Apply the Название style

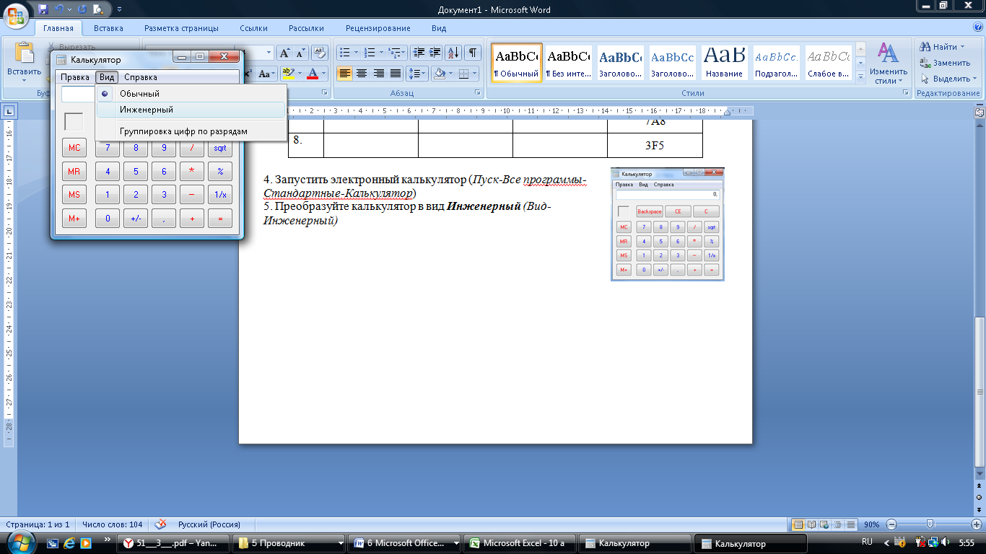(724, 63)
